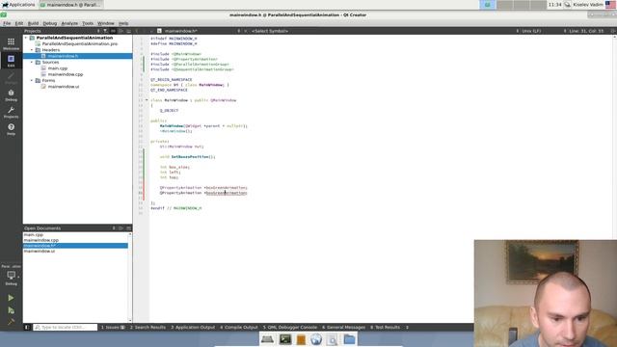This screenshot has width=617, height=347.
Task: Click the Start Debugging run button
Action: tap(11, 310)
